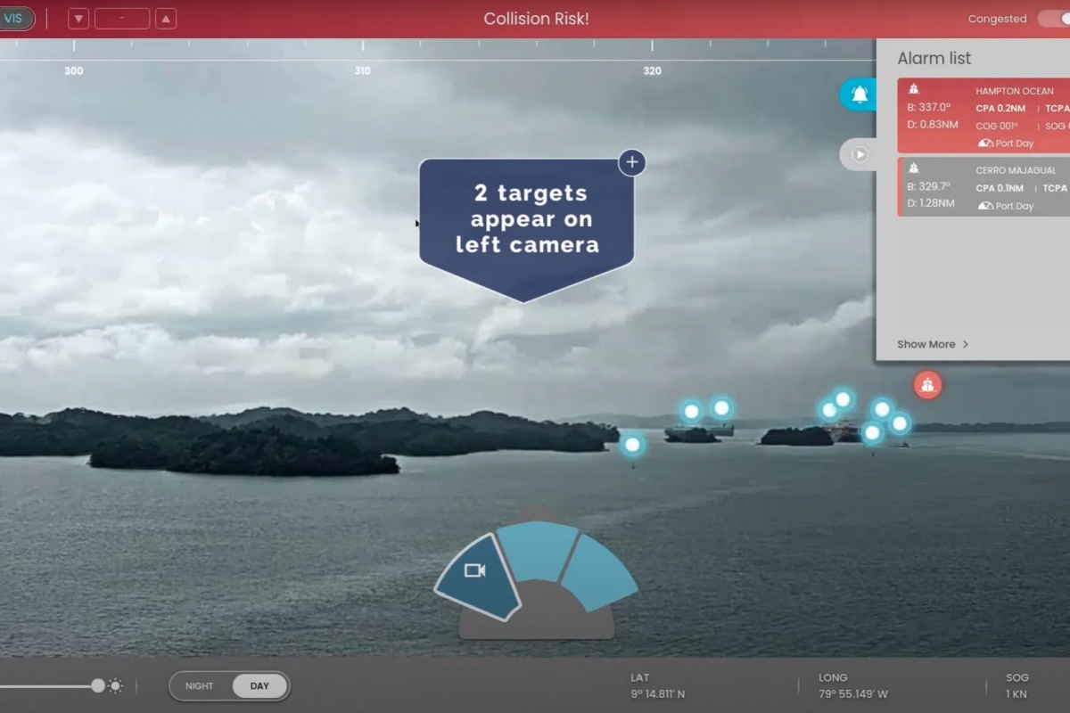Click the VIS mode button
Screen dimensions: 1070x713
tap(14, 19)
